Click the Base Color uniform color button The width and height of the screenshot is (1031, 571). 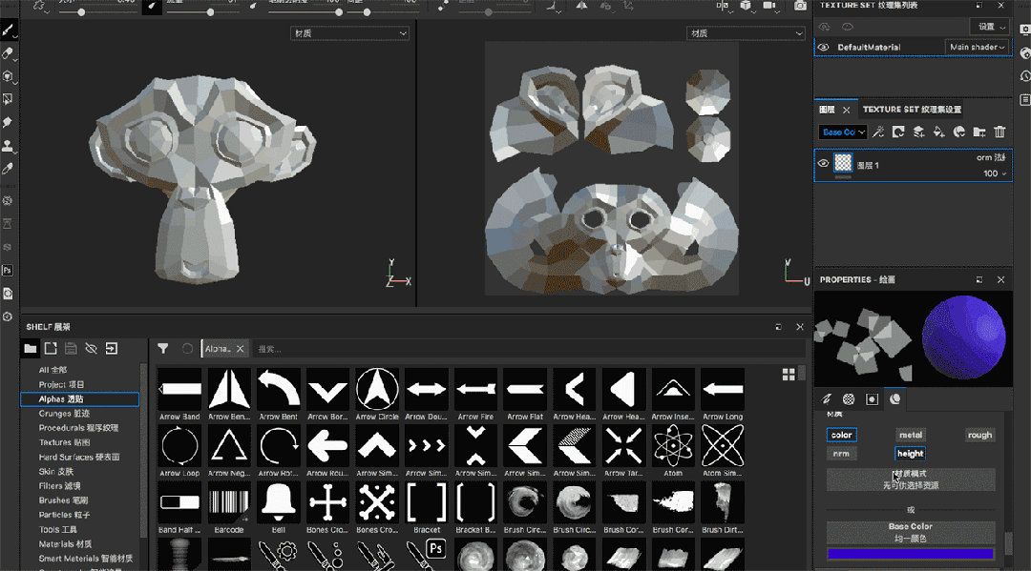click(x=911, y=532)
